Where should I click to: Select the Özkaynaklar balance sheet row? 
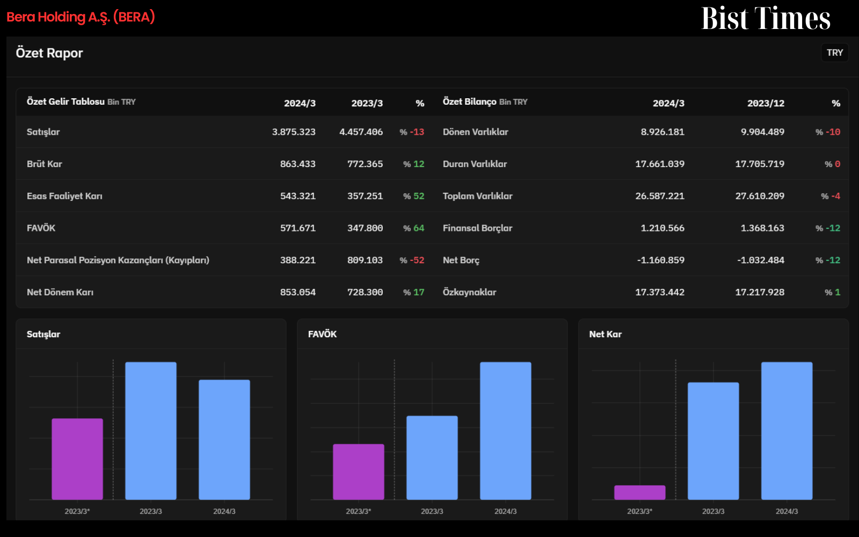click(642, 292)
